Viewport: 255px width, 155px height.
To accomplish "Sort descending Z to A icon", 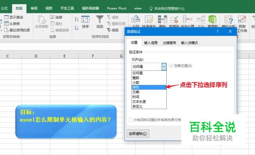I will tap(76, 28).
